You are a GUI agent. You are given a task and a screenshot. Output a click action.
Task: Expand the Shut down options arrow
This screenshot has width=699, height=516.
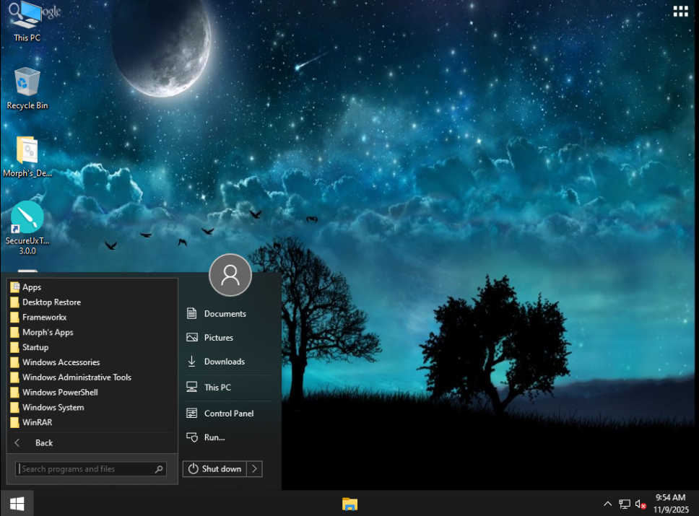pos(254,469)
